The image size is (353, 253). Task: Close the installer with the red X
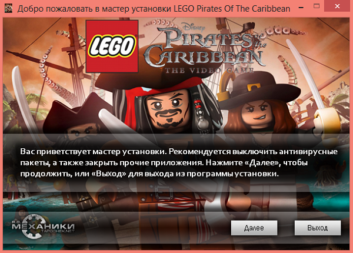(337, 6)
